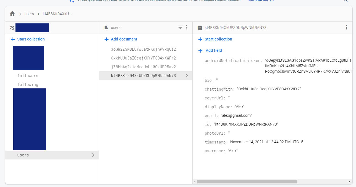Image resolution: width=356 pixels, height=187 pixels.
Task: Start a collection in the root panel
Action: pos(28,39)
